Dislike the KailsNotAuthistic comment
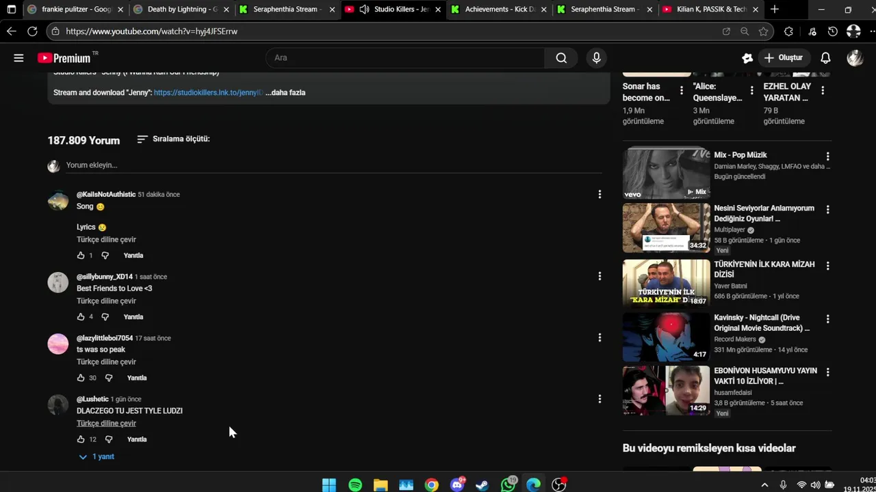This screenshot has width=876, height=492. point(105,256)
